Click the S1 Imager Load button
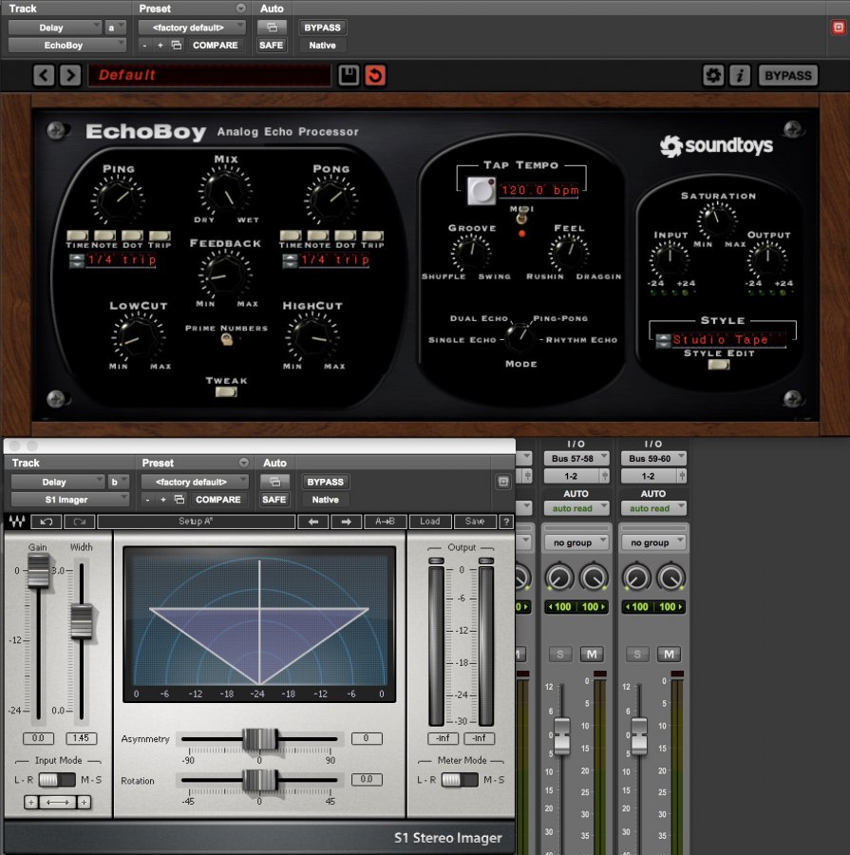Viewport: 850px width, 855px height. (x=430, y=522)
